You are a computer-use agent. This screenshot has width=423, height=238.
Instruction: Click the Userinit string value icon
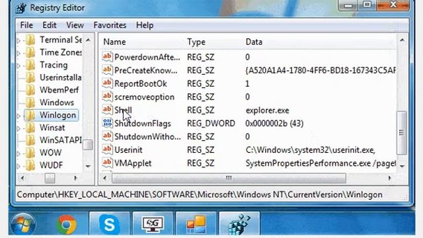point(107,149)
